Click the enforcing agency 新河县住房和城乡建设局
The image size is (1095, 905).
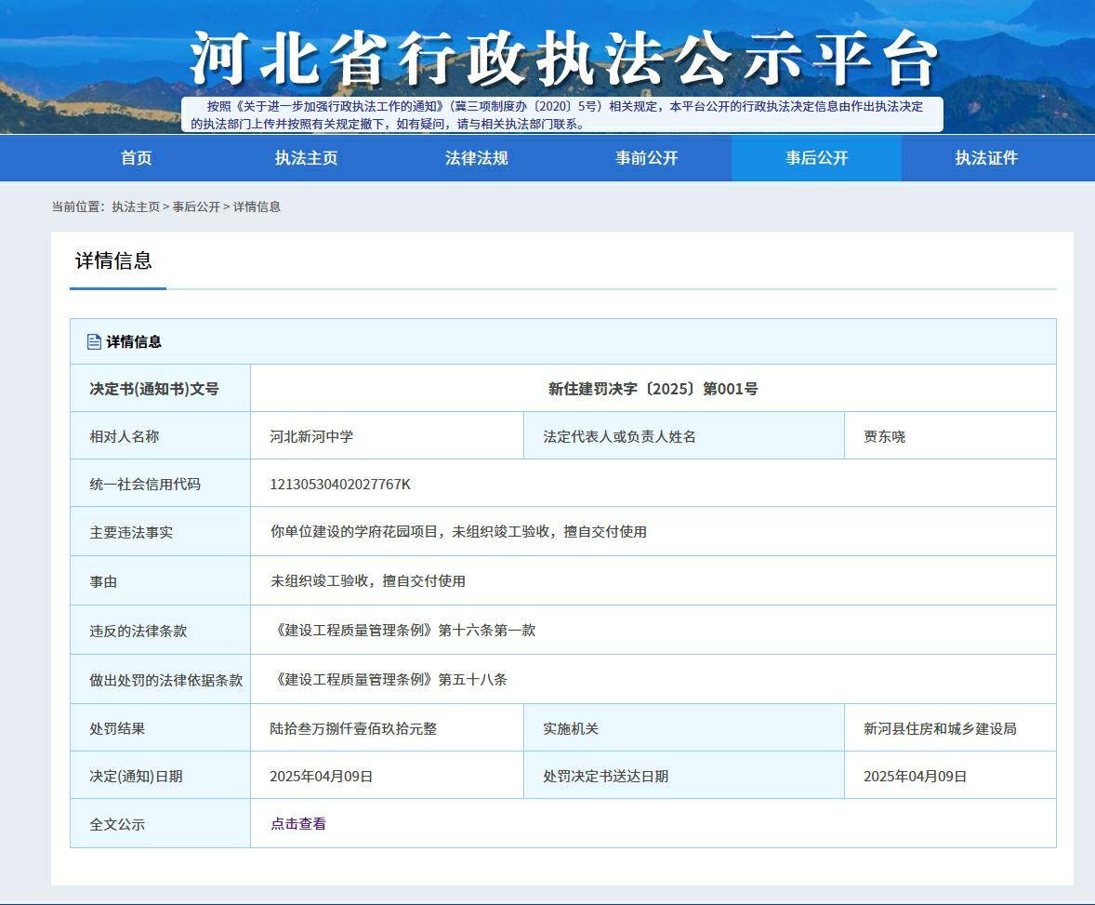pyautogui.click(x=940, y=728)
